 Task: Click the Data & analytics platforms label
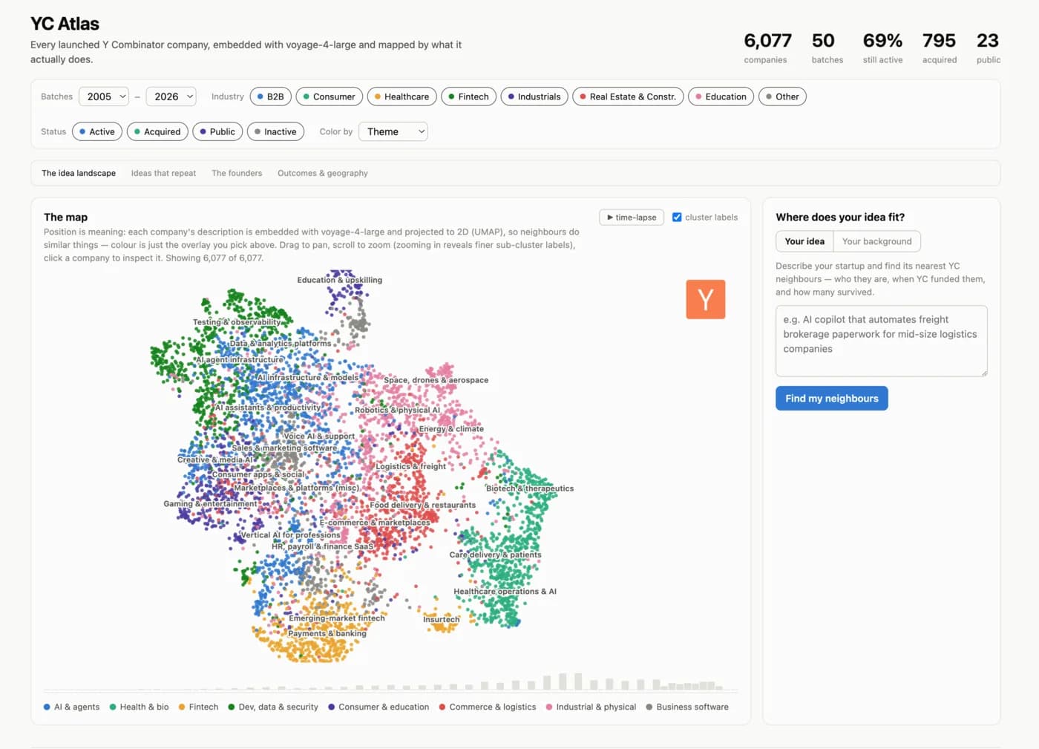pos(281,344)
